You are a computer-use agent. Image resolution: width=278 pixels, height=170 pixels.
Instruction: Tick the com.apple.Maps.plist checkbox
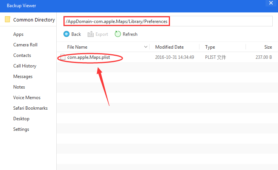[63, 58]
